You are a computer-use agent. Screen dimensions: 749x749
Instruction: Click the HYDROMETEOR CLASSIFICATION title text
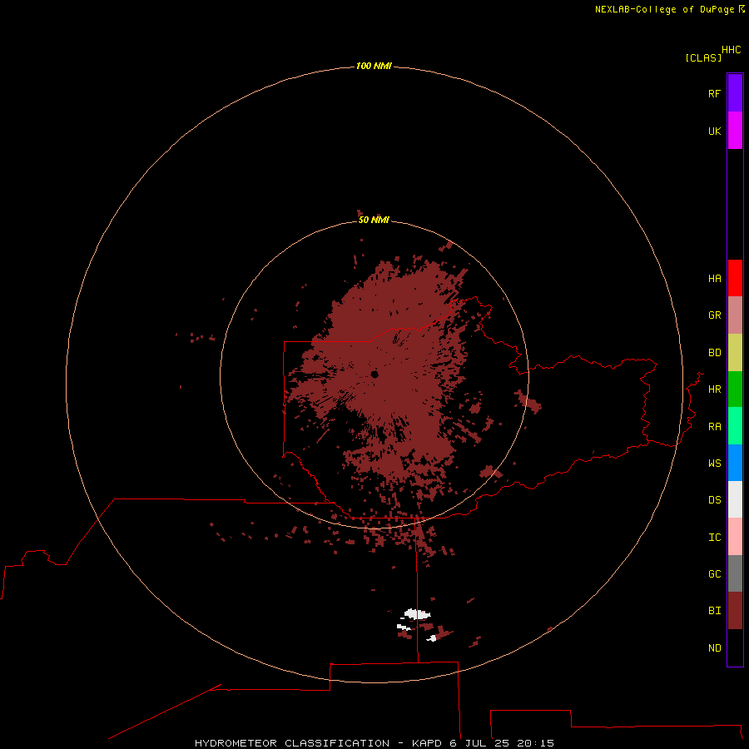pyautogui.click(x=292, y=743)
